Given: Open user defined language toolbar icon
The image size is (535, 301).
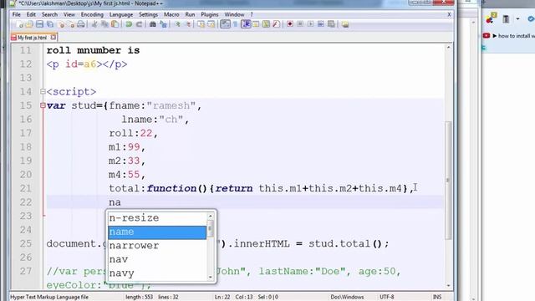Looking at the screenshot, I should pos(256,24).
